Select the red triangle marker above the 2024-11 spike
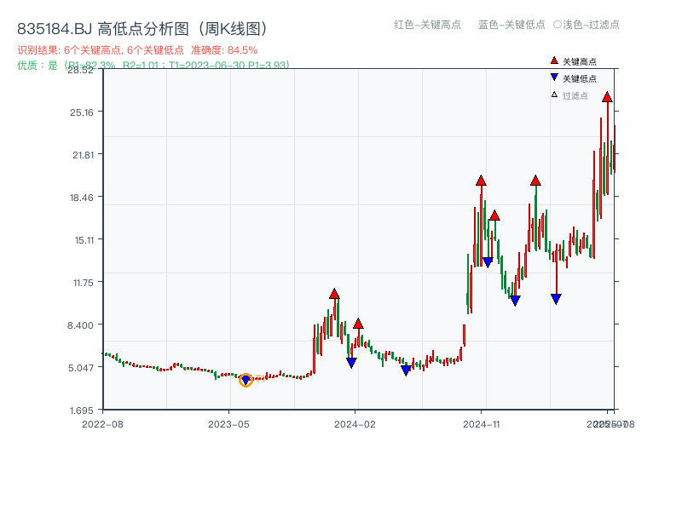 point(481,181)
